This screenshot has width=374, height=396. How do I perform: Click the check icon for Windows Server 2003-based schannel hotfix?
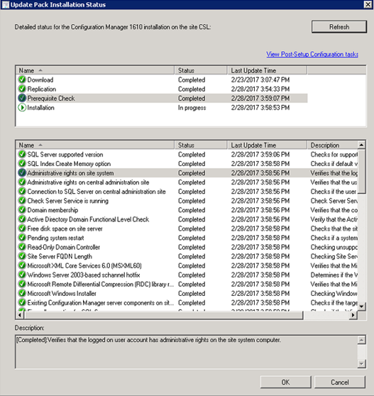[x=22, y=275]
